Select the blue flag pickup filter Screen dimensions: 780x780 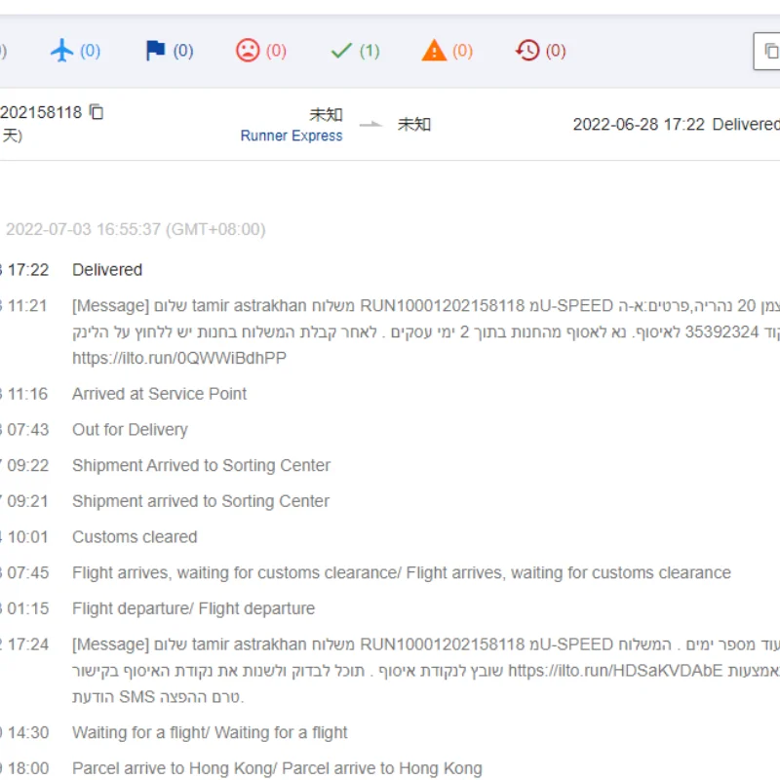click(x=155, y=51)
